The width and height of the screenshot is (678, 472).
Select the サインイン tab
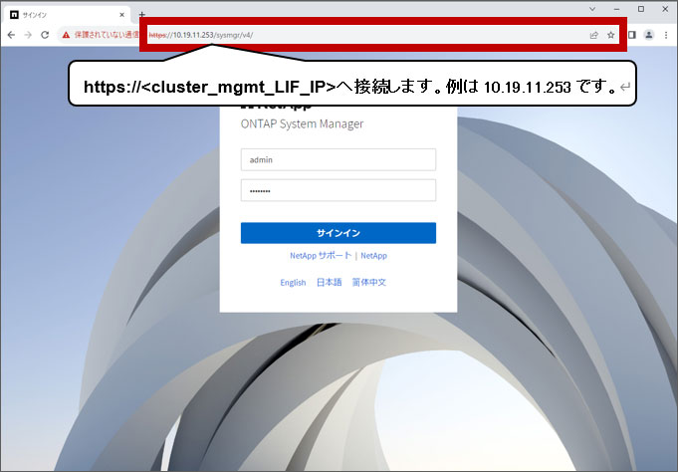69,15
